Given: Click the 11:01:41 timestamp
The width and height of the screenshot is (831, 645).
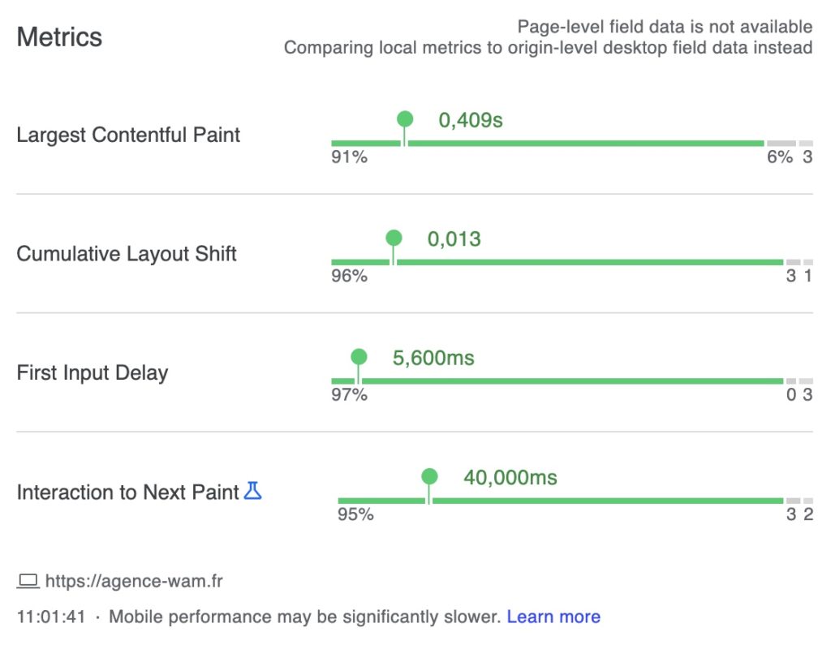Looking at the screenshot, I should (51, 617).
